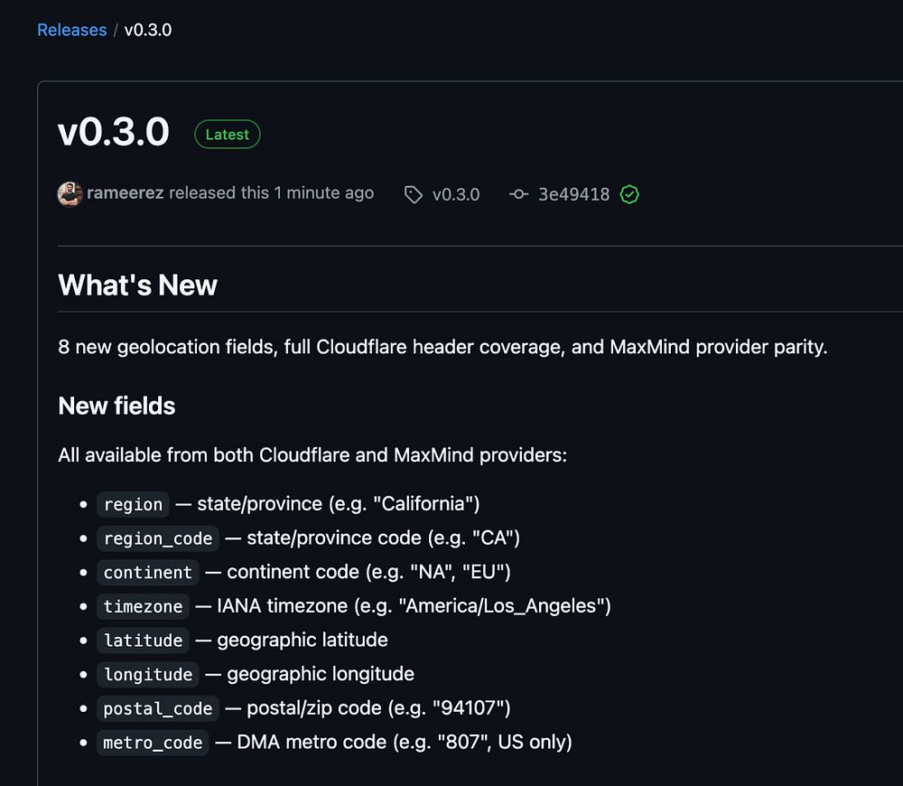Click the postal_code code label
This screenshot has width=903, height=786.
158,709
